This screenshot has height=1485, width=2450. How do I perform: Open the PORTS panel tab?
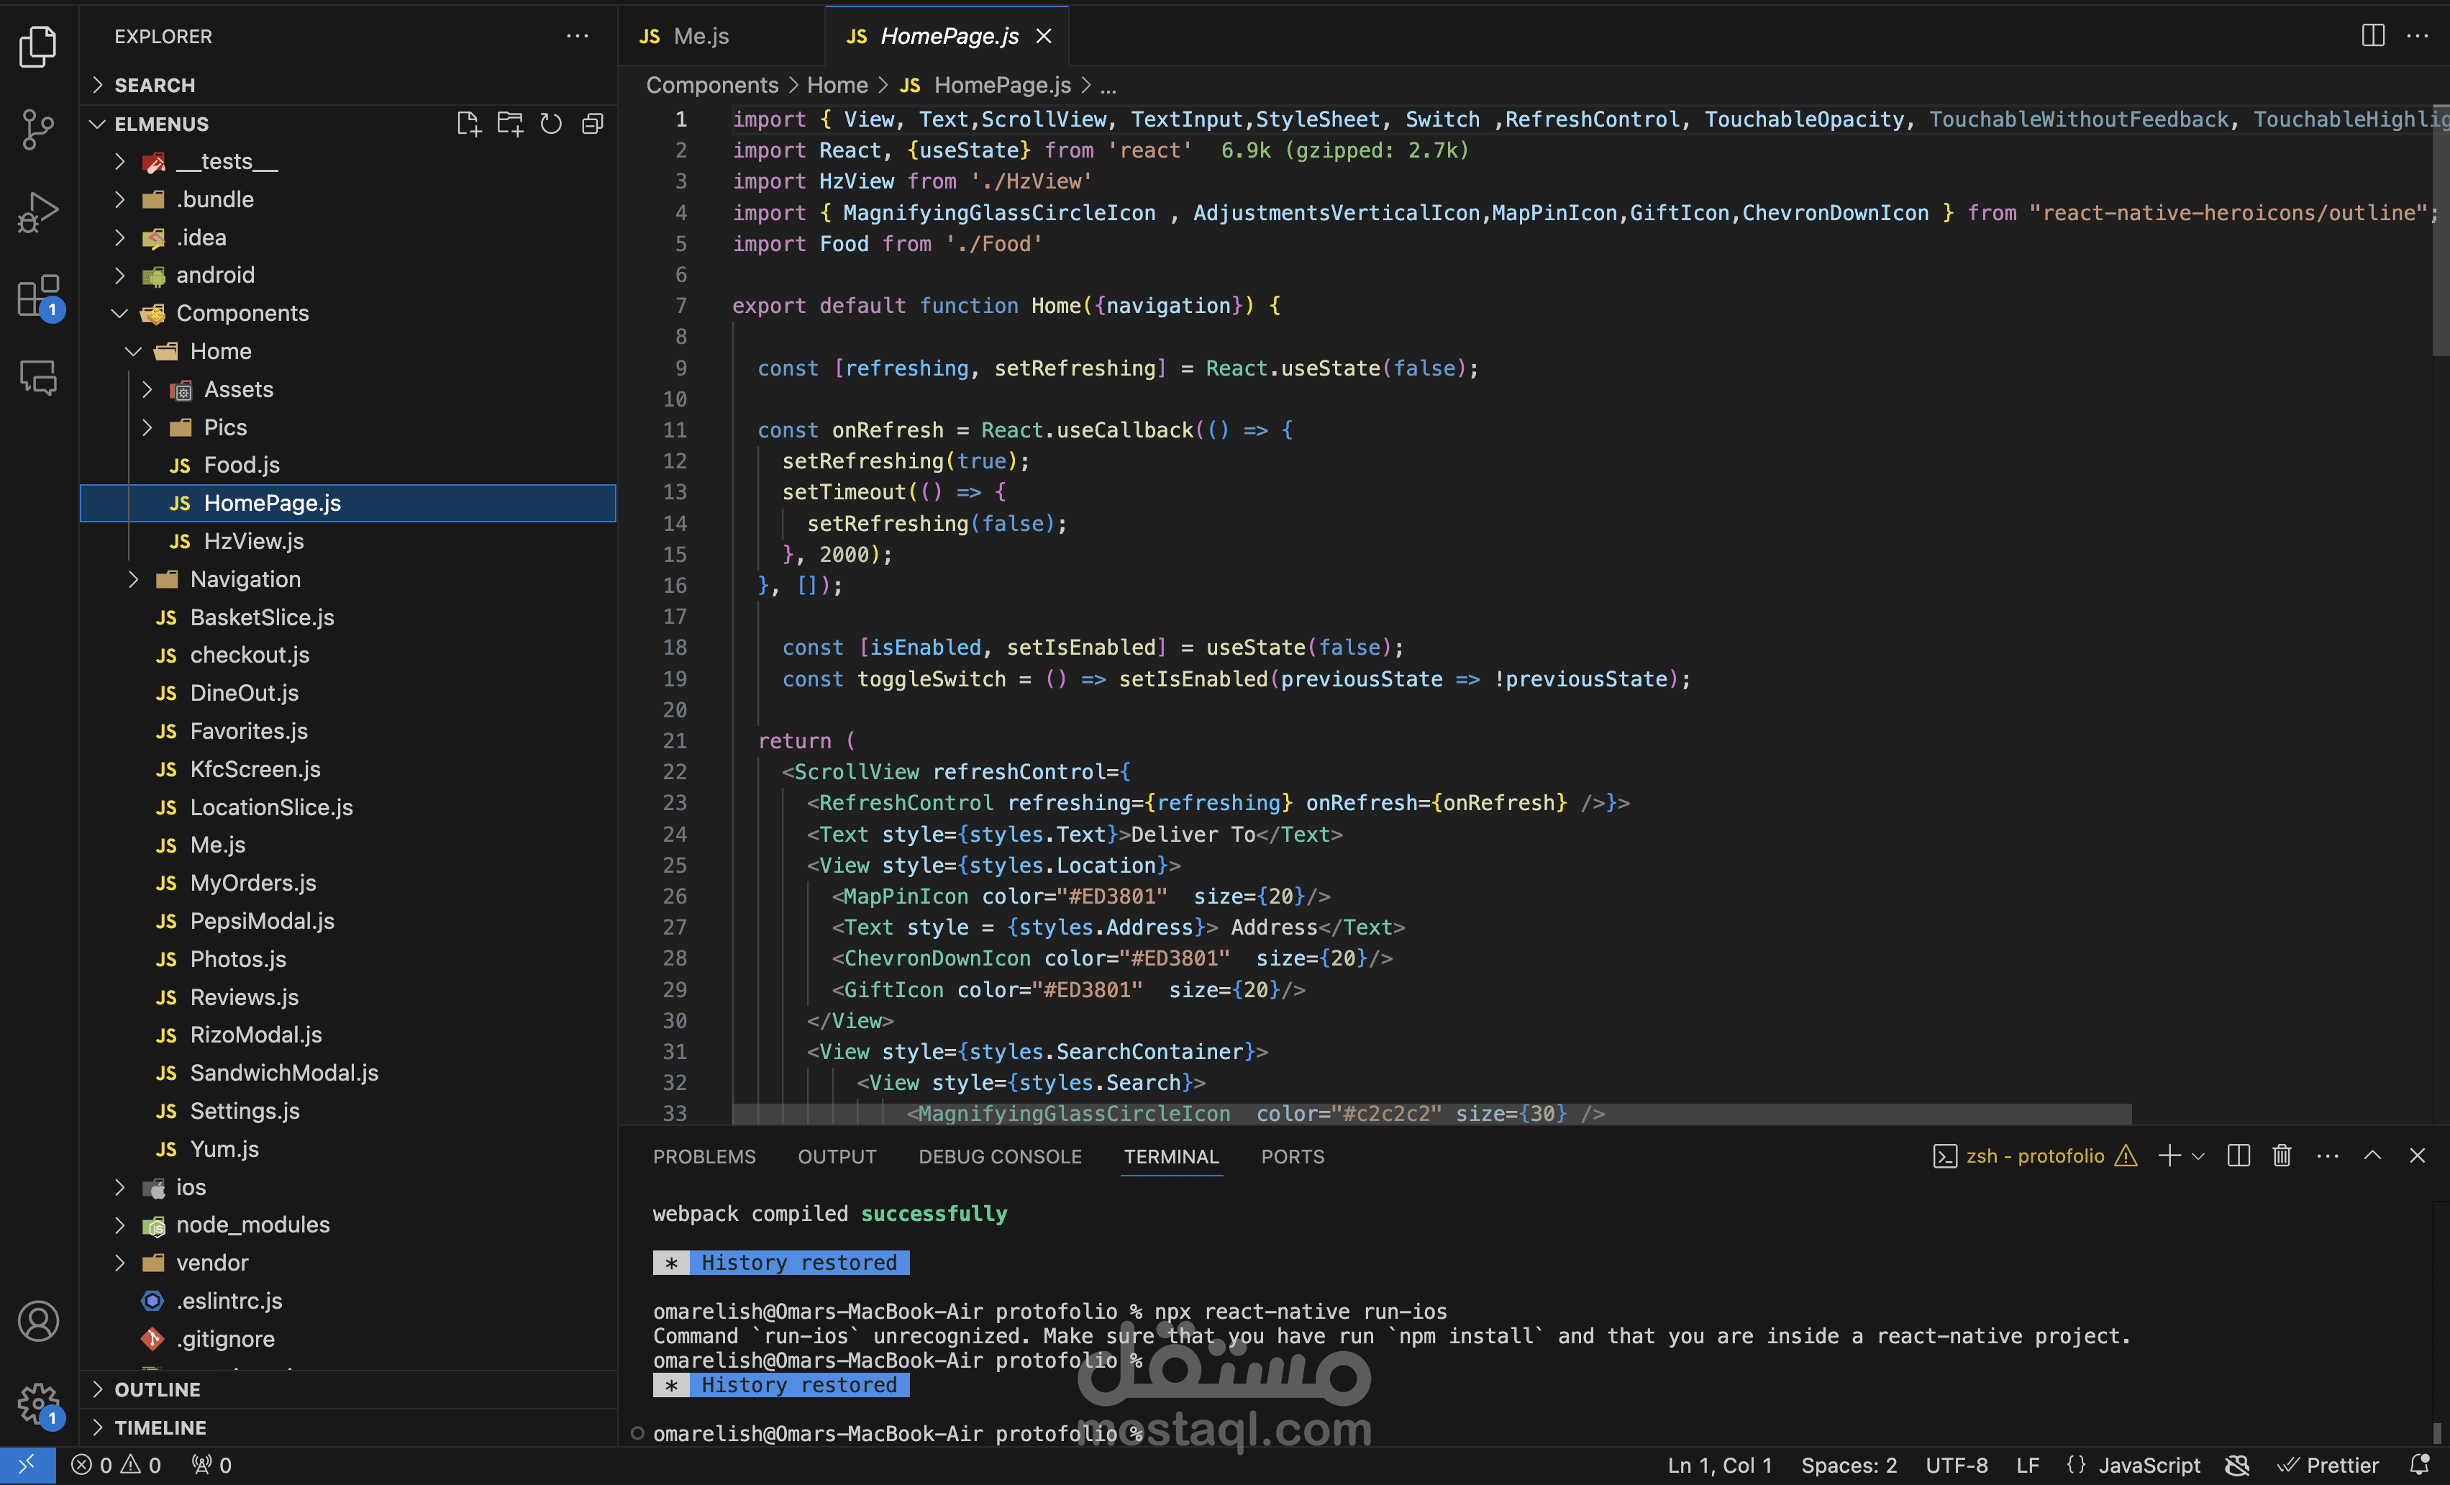(1292, 1155)
